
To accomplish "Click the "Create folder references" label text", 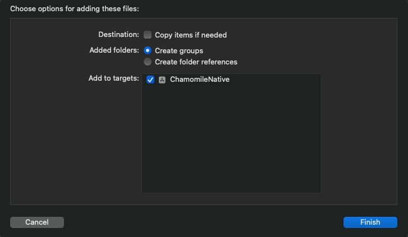I will tap(196, 62).
